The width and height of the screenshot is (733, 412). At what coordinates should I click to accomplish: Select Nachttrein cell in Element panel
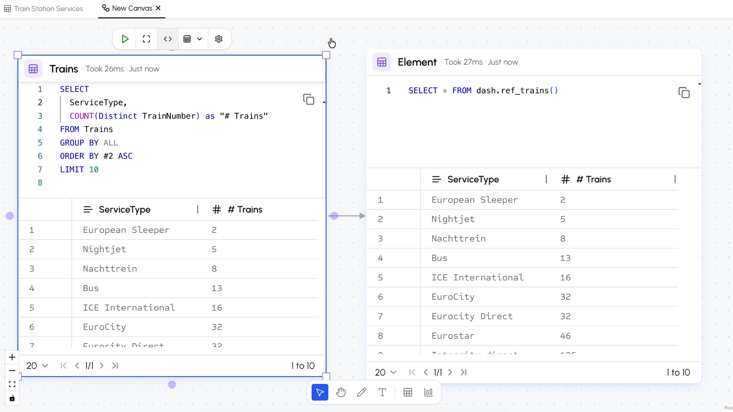tap(459, 238)
